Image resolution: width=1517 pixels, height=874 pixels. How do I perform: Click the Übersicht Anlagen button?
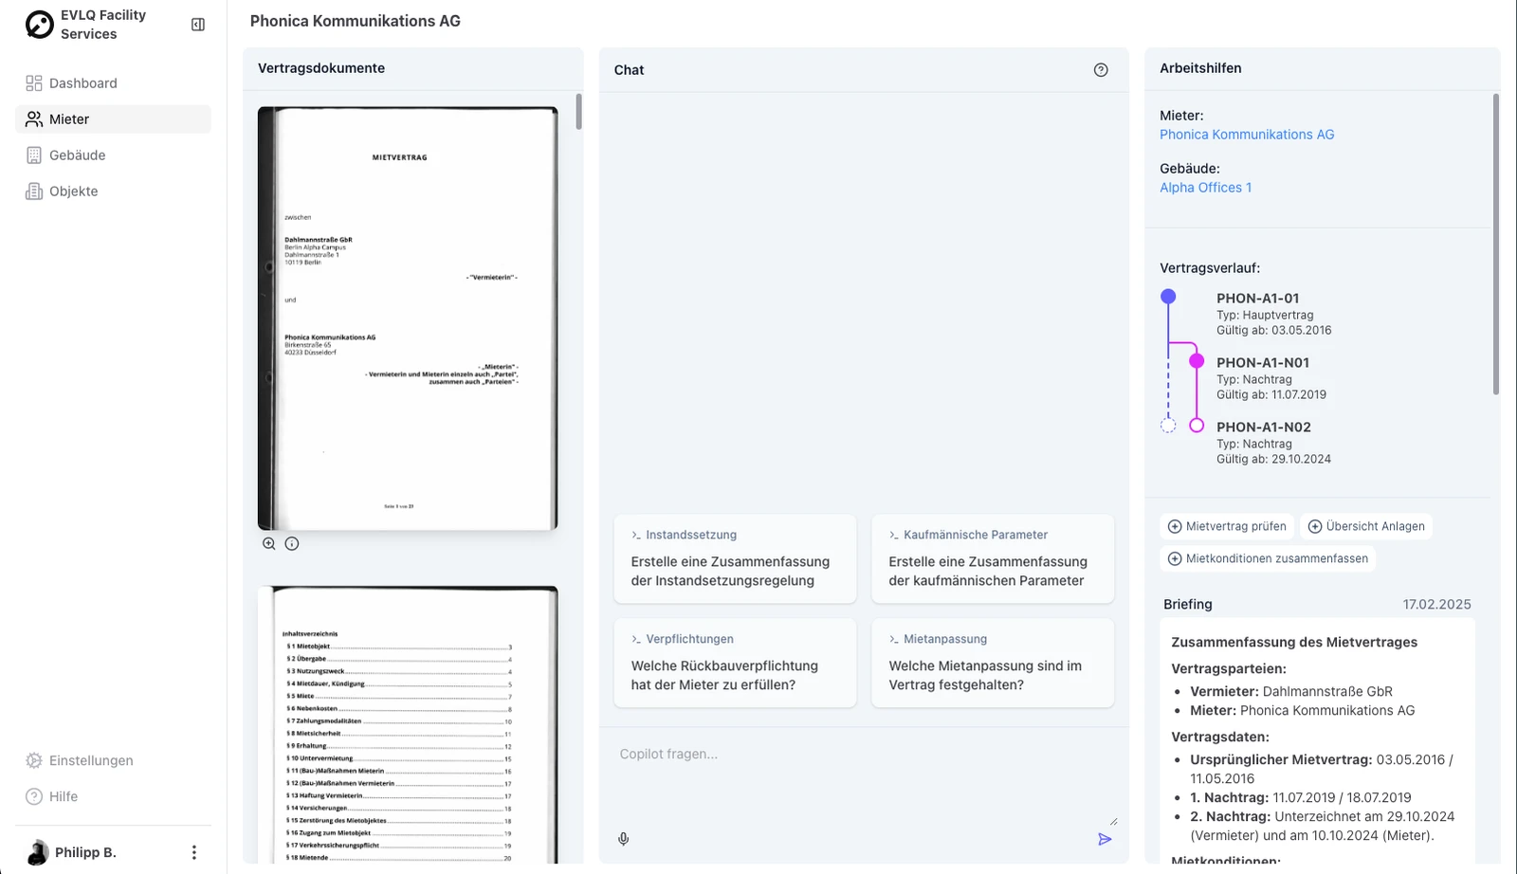pyautogui.click(x=1366, y=526)
